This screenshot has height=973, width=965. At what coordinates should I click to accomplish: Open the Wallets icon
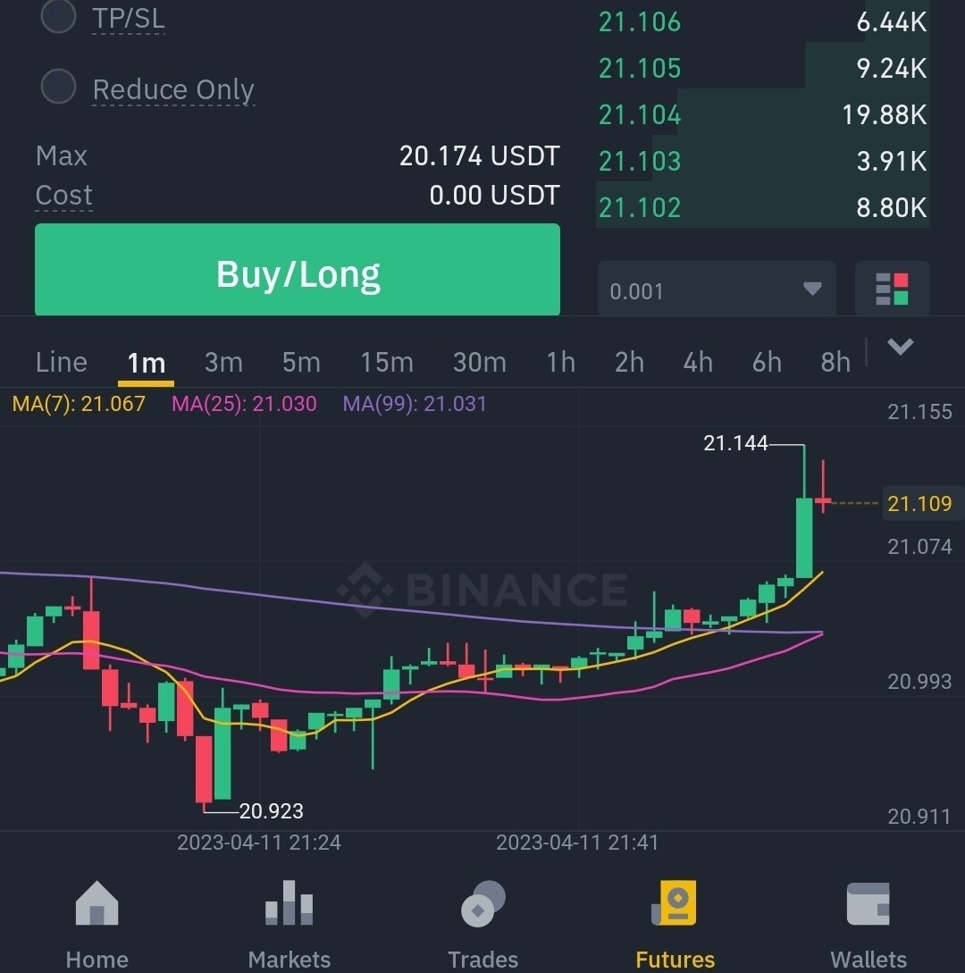pyautogui.click(x=868, y=904)
